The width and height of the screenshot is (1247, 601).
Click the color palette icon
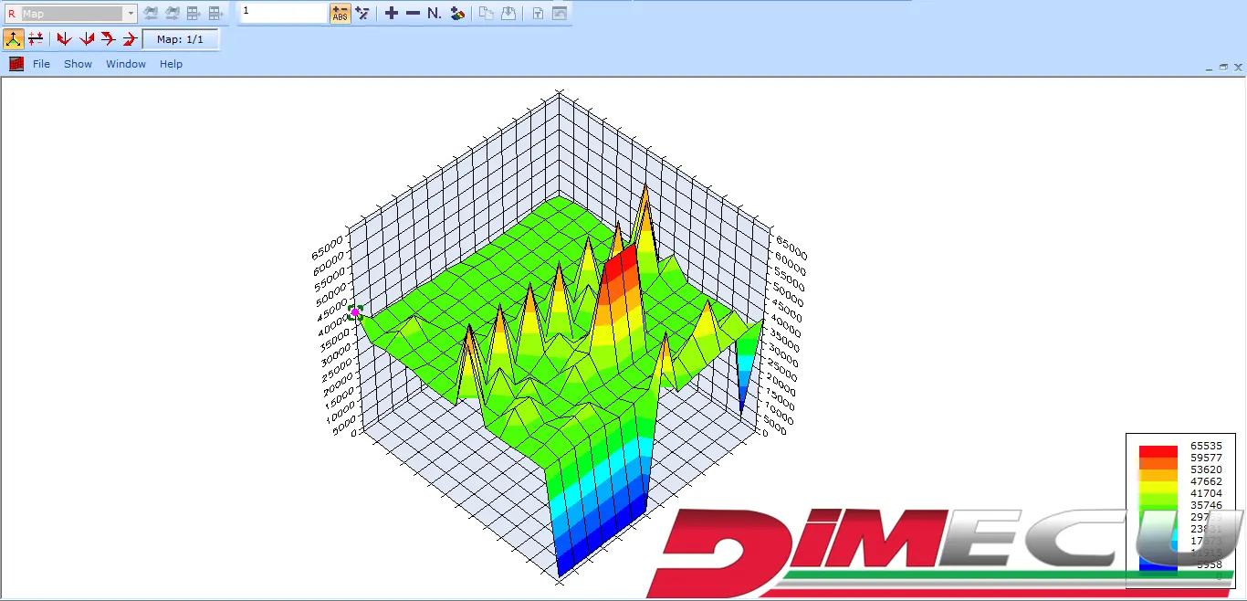click(458, 14)
